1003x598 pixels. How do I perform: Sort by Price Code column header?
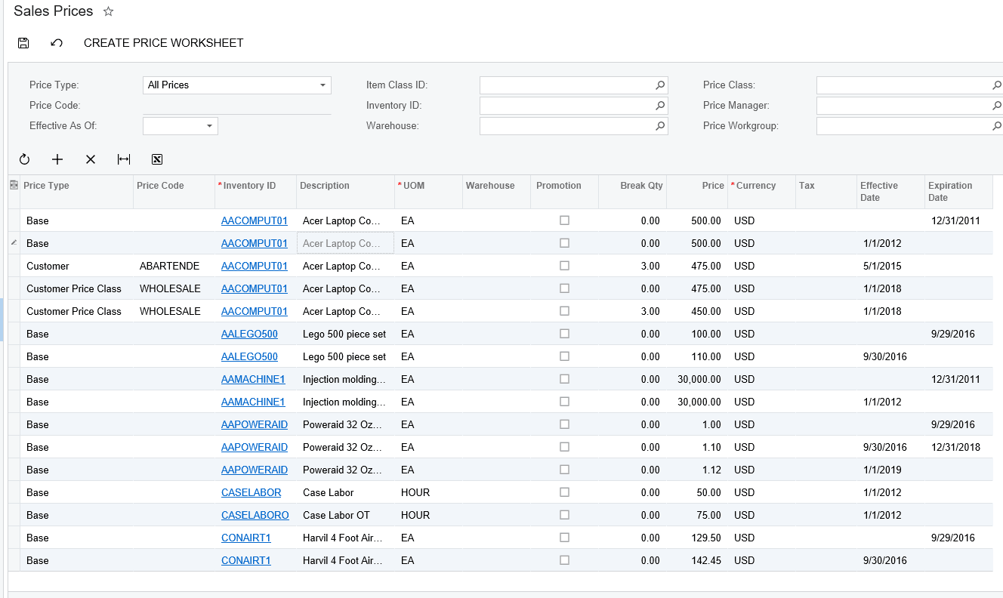tap(174, 192)
